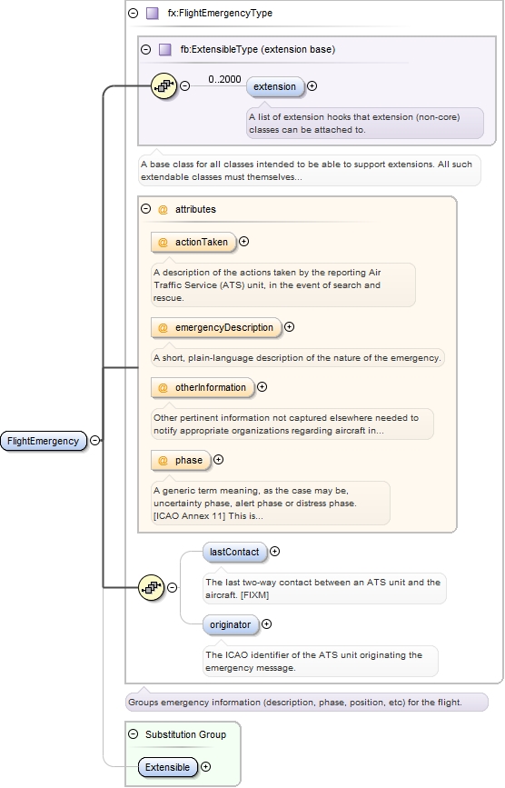Screen dimensions: 505x788
Task: Expand the emergencyDescription attribute details
Action: click(289, 326)
